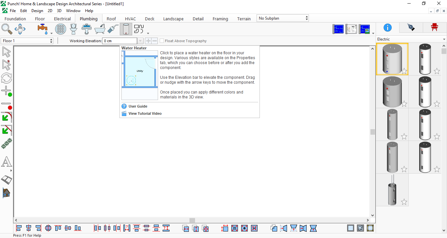Expand the pipe shapes tool dropdown arrow
This screenshot has height=238, width=447.
click(x=148, y=33)
